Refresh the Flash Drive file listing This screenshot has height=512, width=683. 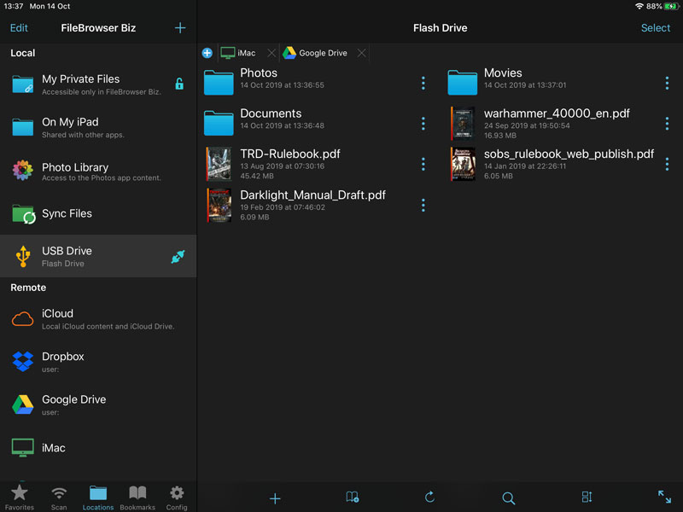(x=429, y=497)
